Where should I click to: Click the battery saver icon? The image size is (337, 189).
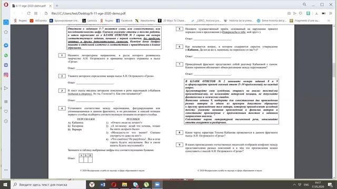click(x=323, y=13)
